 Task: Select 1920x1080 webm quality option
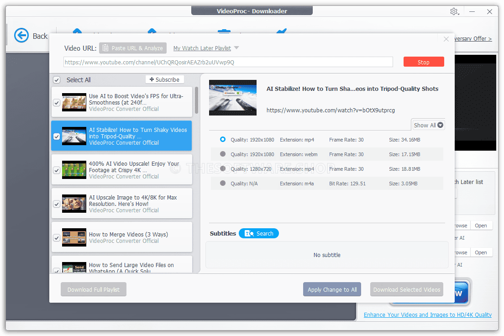click(223, 154)
